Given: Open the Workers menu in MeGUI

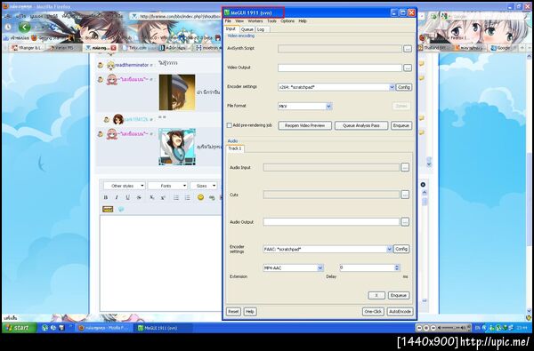Looking at the screenshot, I should [255, 21].
